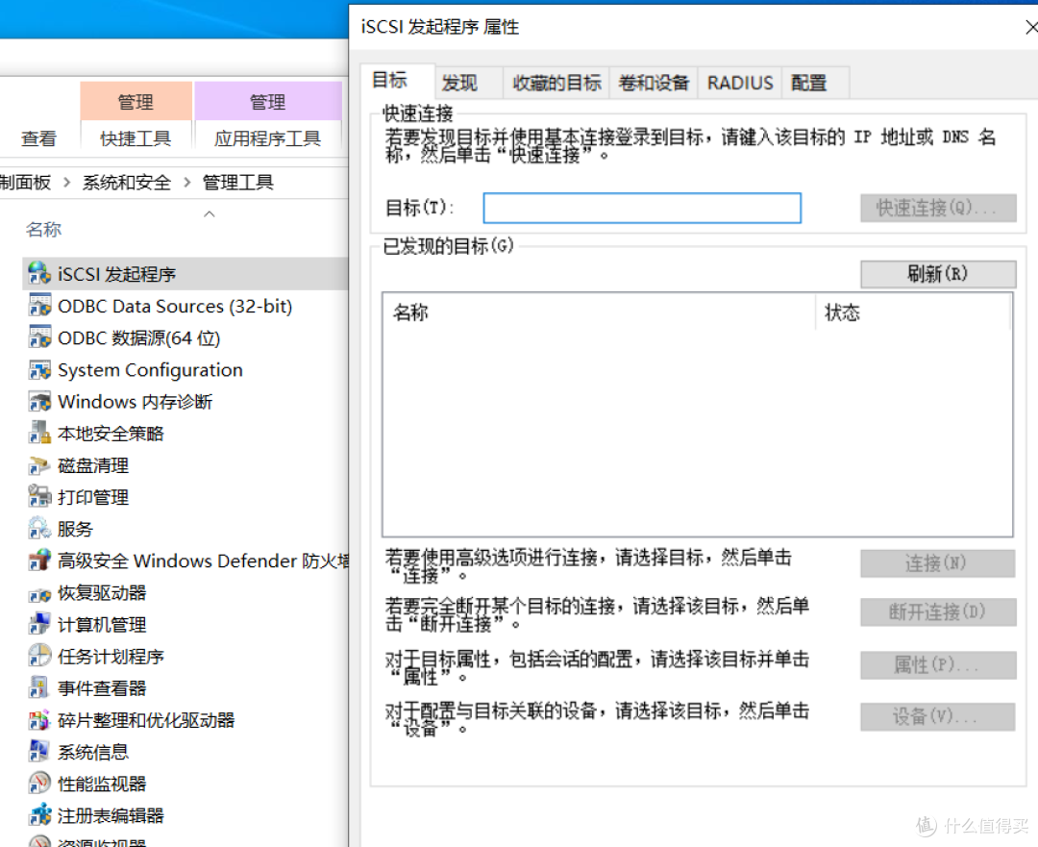The width and height of the screenshot is (1038, 847).
Task: Click the 注册表编辑器 icon
Action: point(39,815)
